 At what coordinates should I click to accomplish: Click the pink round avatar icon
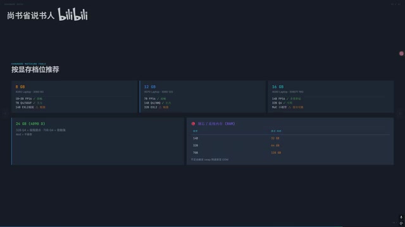[x=401, y=54]
